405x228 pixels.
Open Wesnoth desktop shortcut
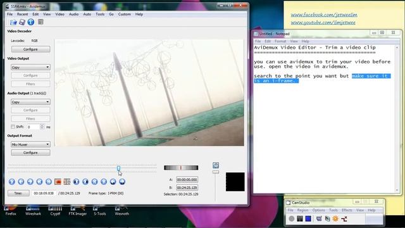pos(121,211)
